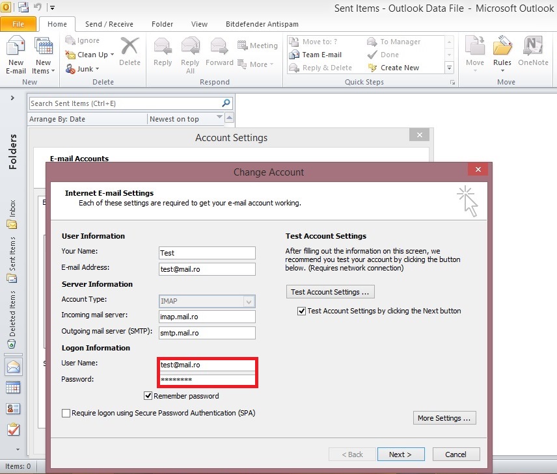The height and width of the screenshot is (474, 557).
Task: Switch to the Calendar view
Action: [x=13, y=388]
